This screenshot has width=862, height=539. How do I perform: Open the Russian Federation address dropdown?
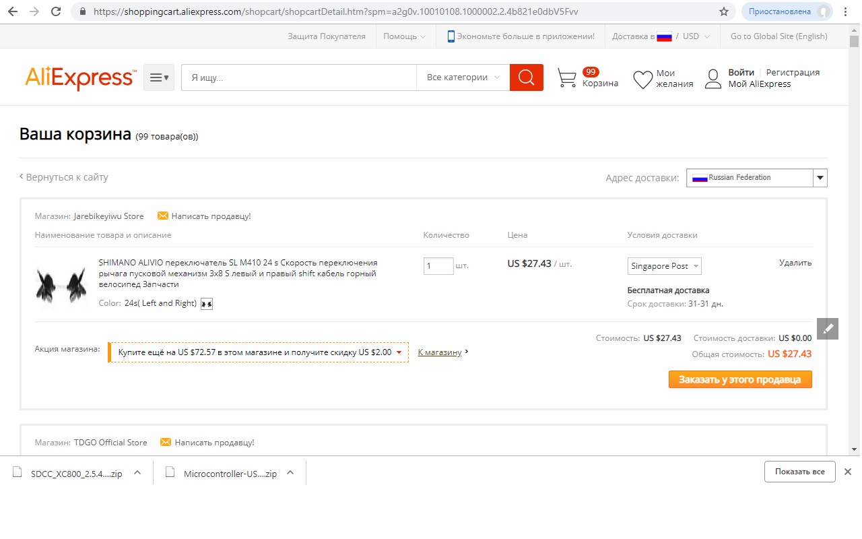click(x=757, y=178)
